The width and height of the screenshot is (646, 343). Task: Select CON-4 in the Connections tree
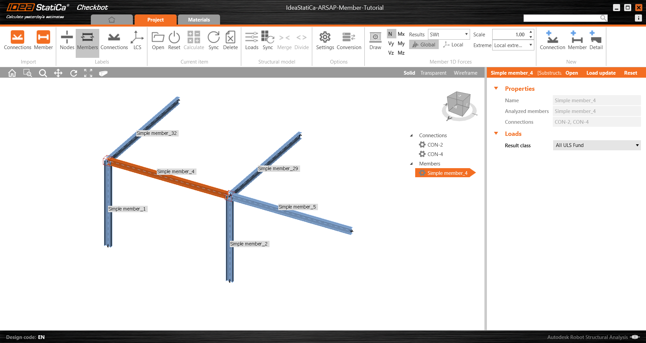pos(435,154)
